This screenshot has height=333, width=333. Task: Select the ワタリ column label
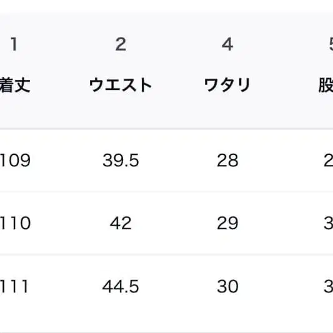point(227,85)
